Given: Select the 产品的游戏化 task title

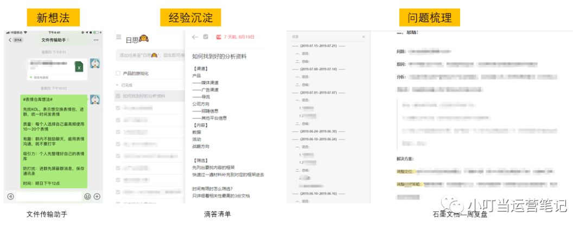Looking at the screenshot, I should (136, 74).
